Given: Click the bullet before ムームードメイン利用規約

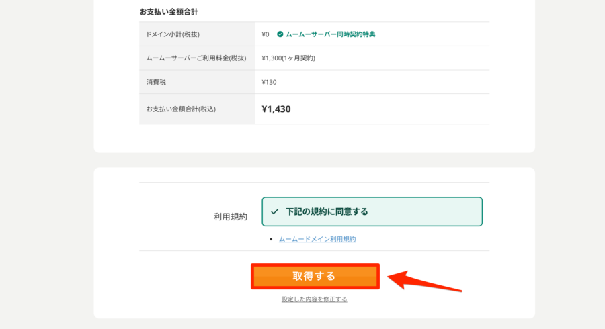Looking at the screenshot, I should pos(271,239).
